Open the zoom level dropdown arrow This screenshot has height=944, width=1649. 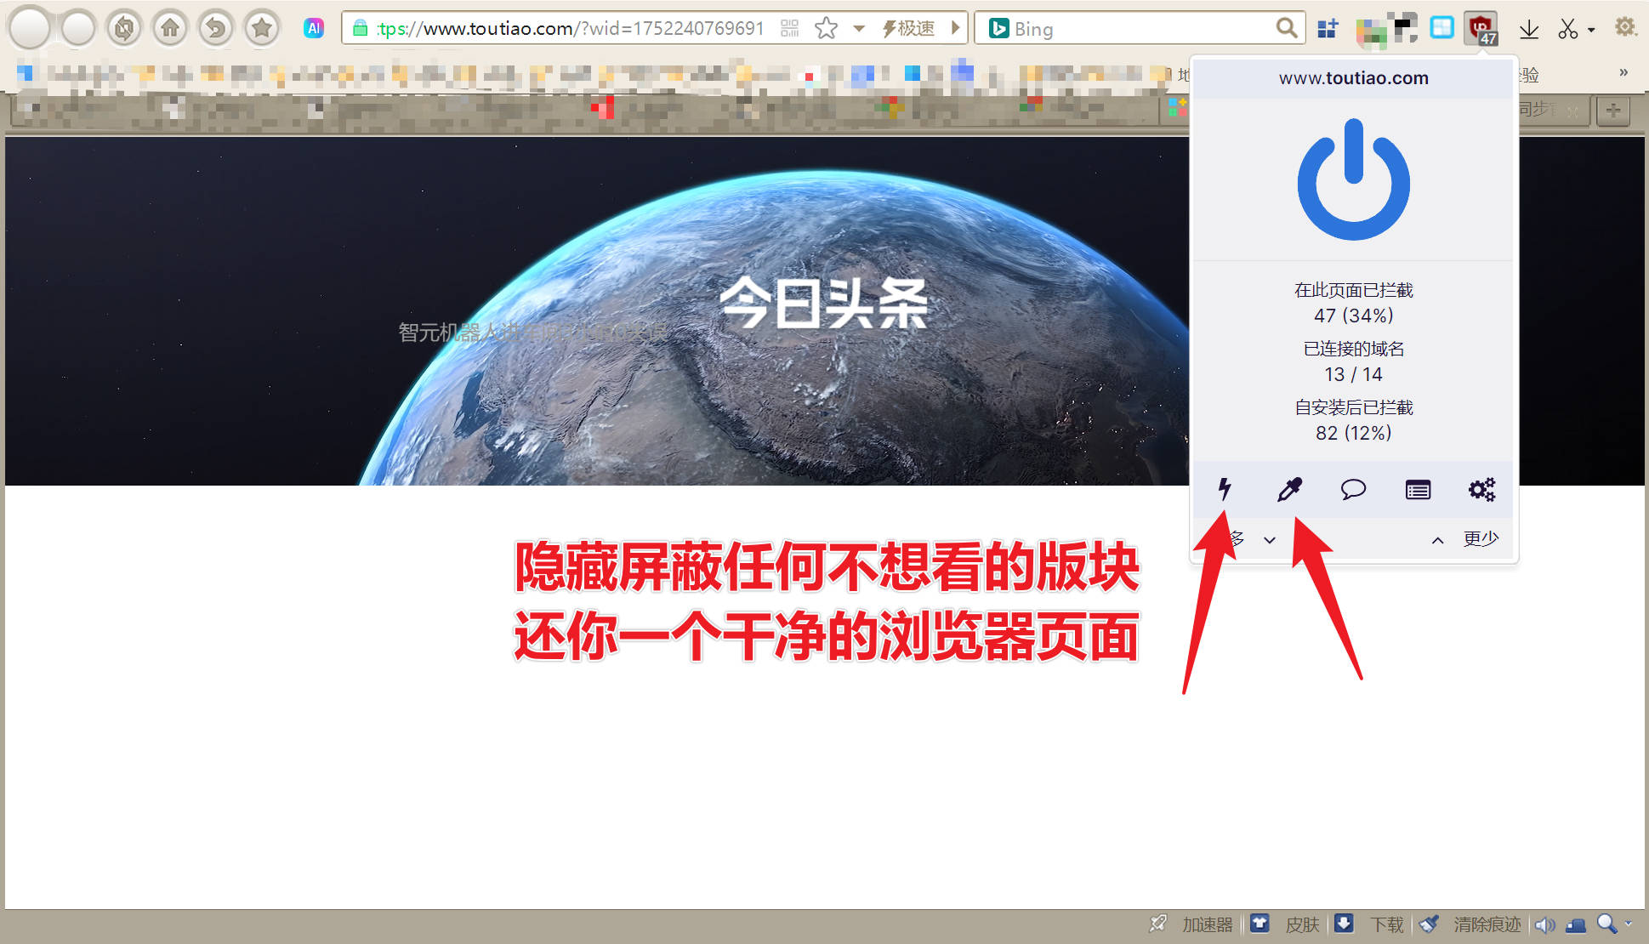pos(1629,924)
